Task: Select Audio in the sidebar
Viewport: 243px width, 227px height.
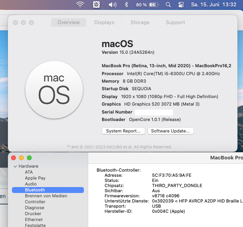Action: (x=31, y=184)
